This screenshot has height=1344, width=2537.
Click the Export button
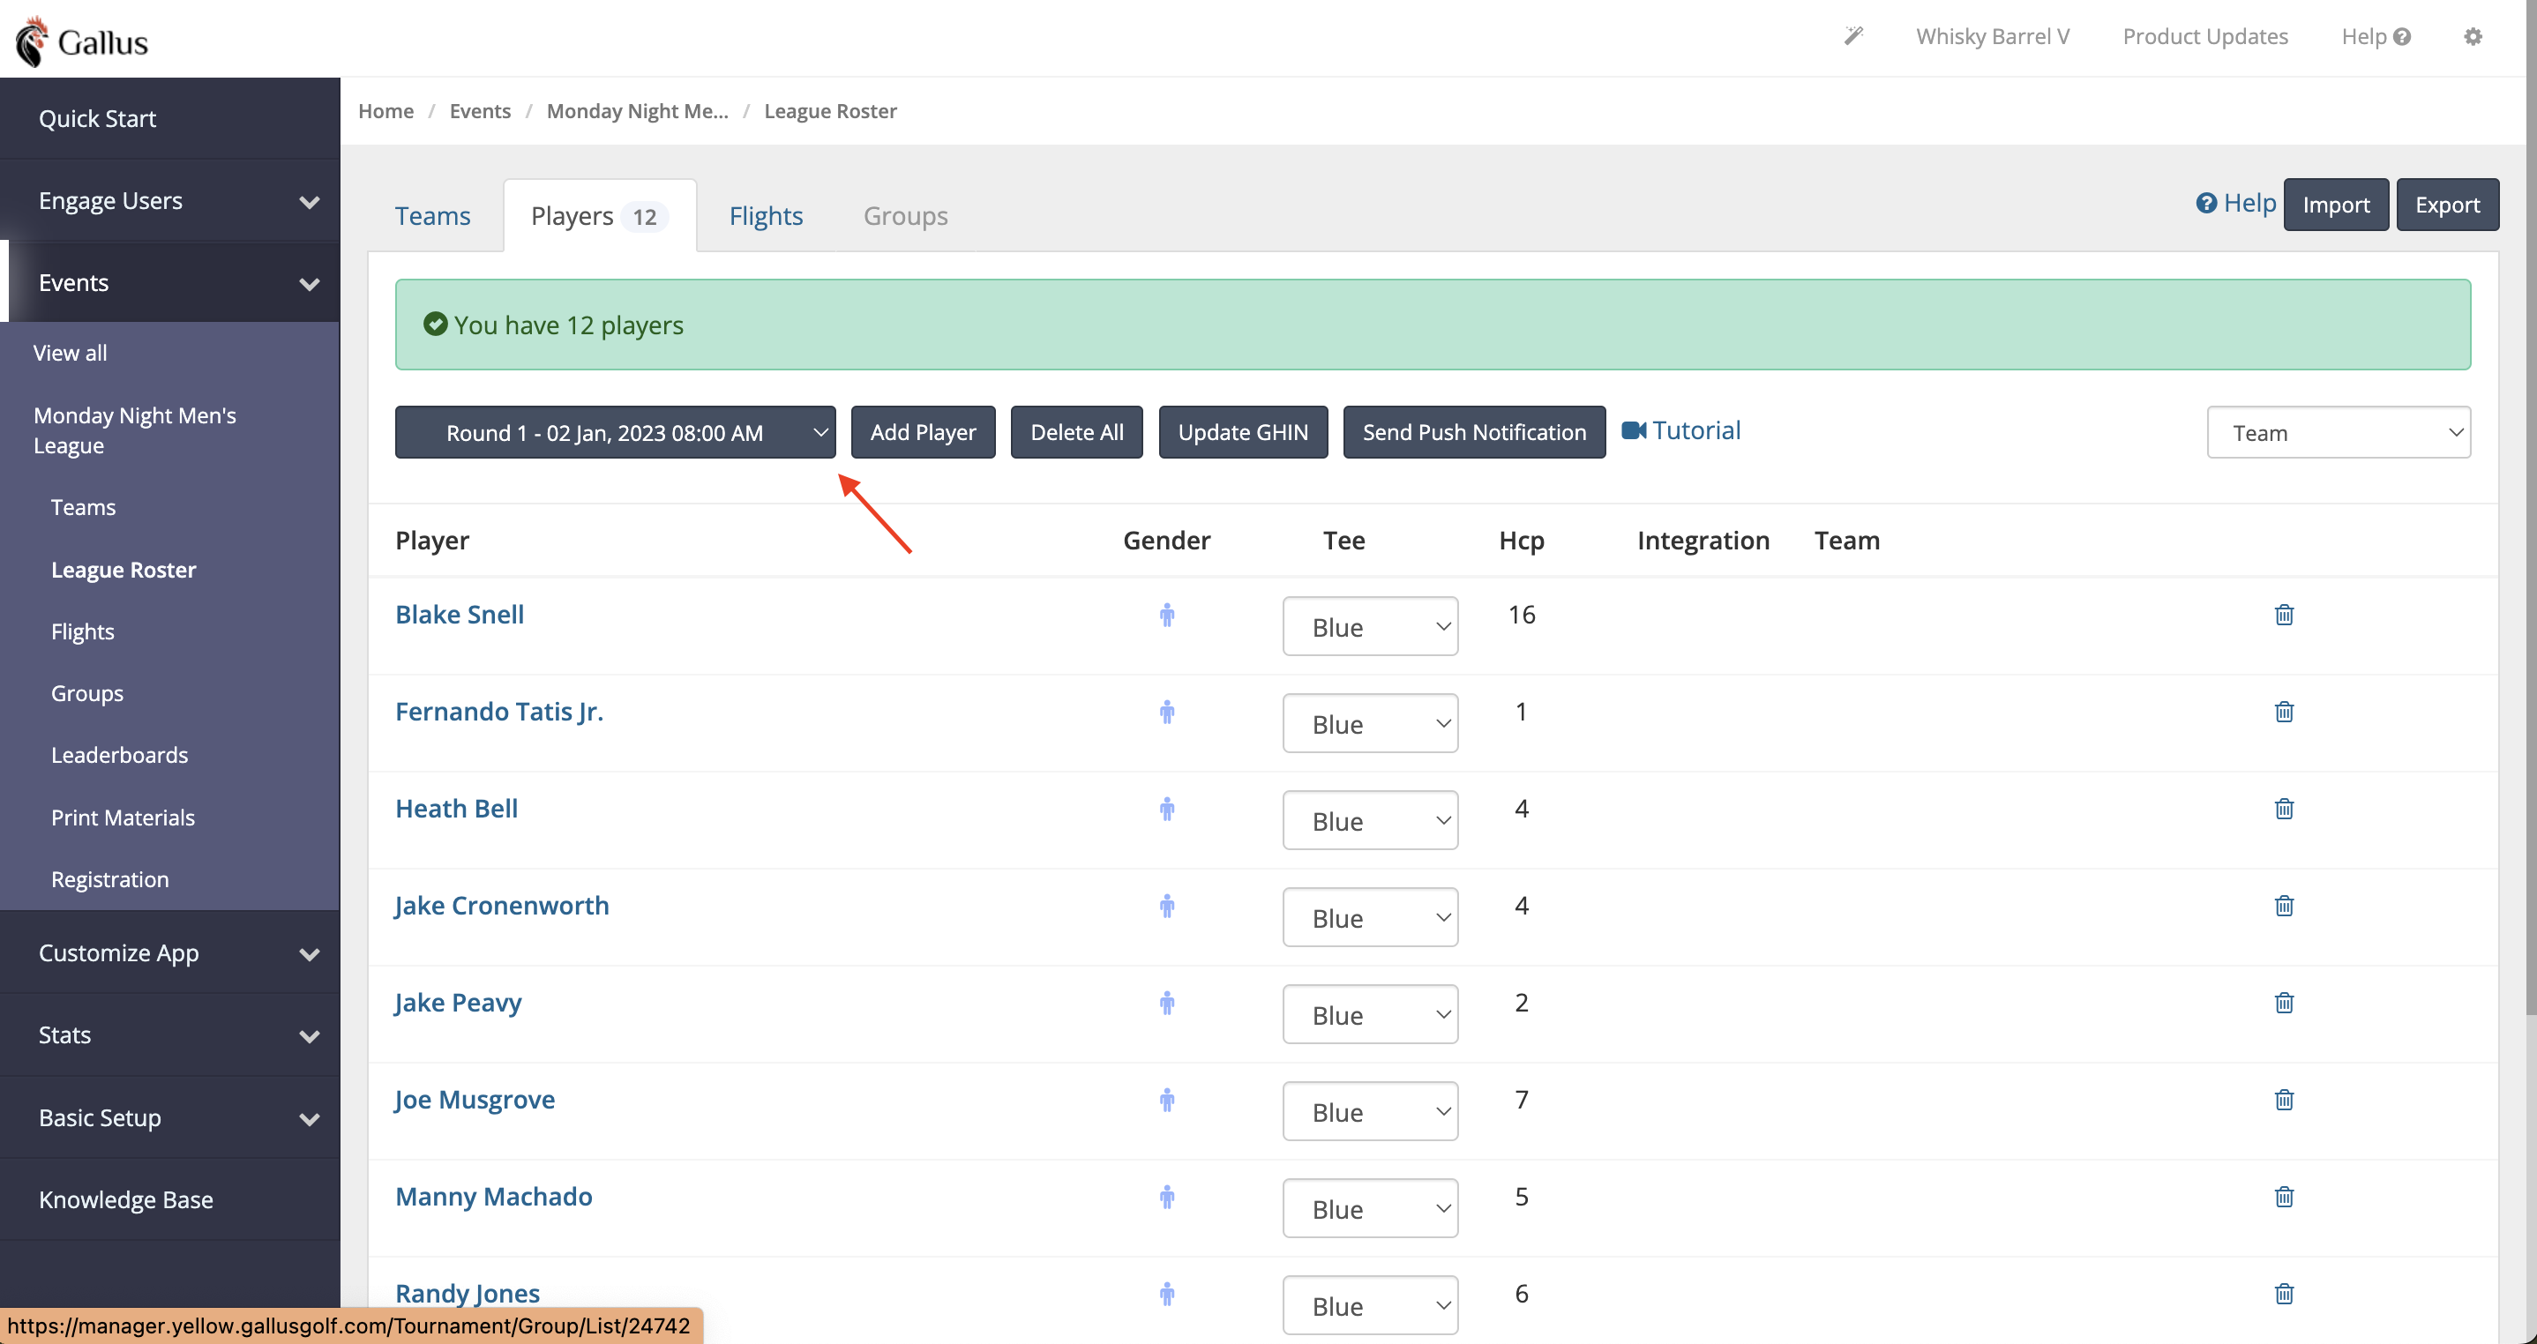point(2446,204)
